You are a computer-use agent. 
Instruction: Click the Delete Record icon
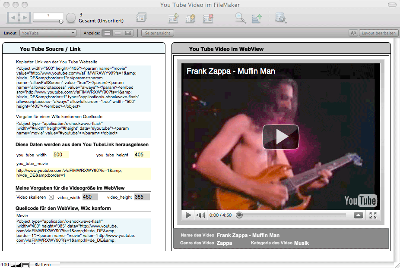(208, 18)
